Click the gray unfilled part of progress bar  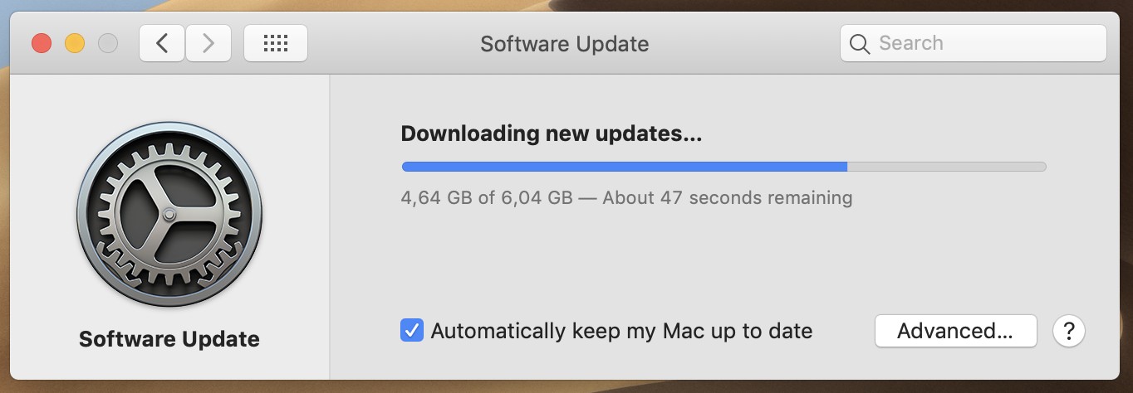point(947,167)
